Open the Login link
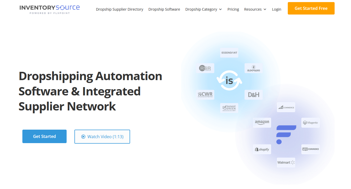This screenshot has height=189, width=351. [277, 9]
